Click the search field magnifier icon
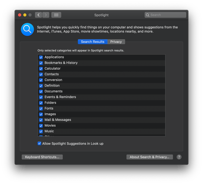Screen dimensions: 203x184 pos(147,15)
